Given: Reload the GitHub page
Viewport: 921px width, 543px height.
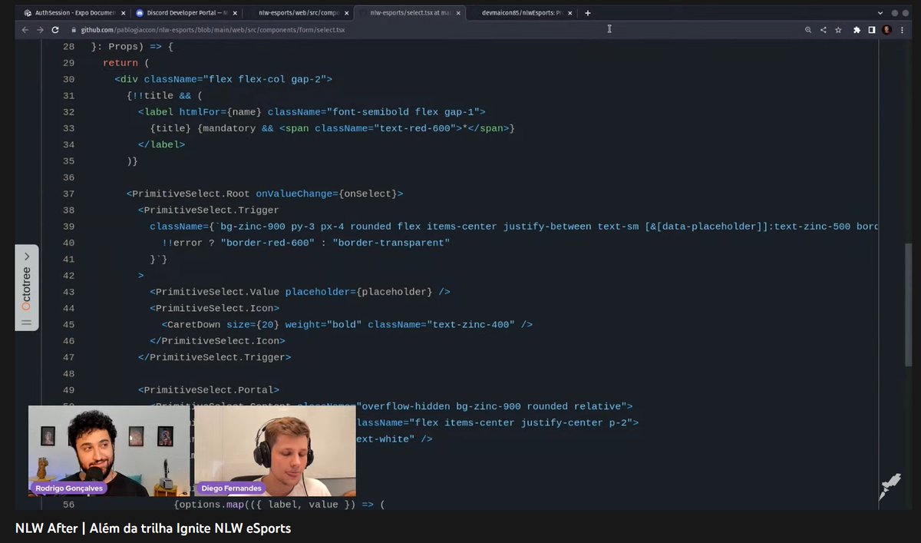Looking at the screenshot, I should [55, 30].
